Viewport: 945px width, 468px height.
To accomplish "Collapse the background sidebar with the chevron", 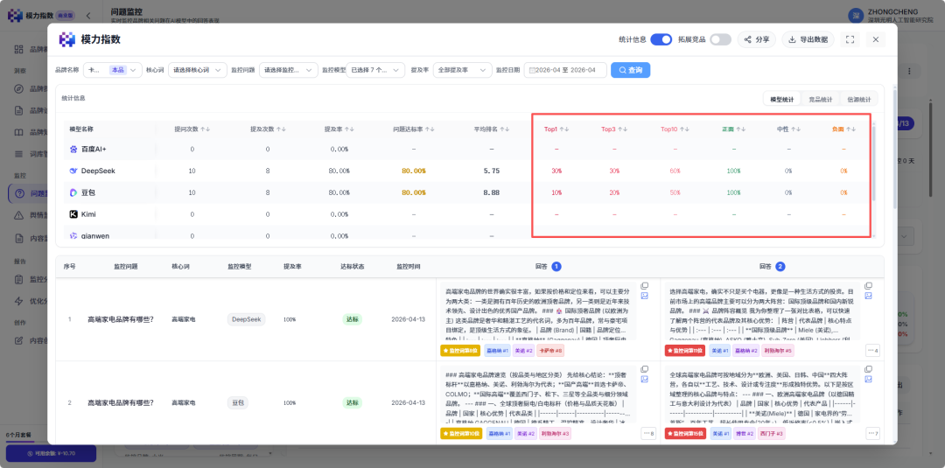I will click(x=88, y=15).
